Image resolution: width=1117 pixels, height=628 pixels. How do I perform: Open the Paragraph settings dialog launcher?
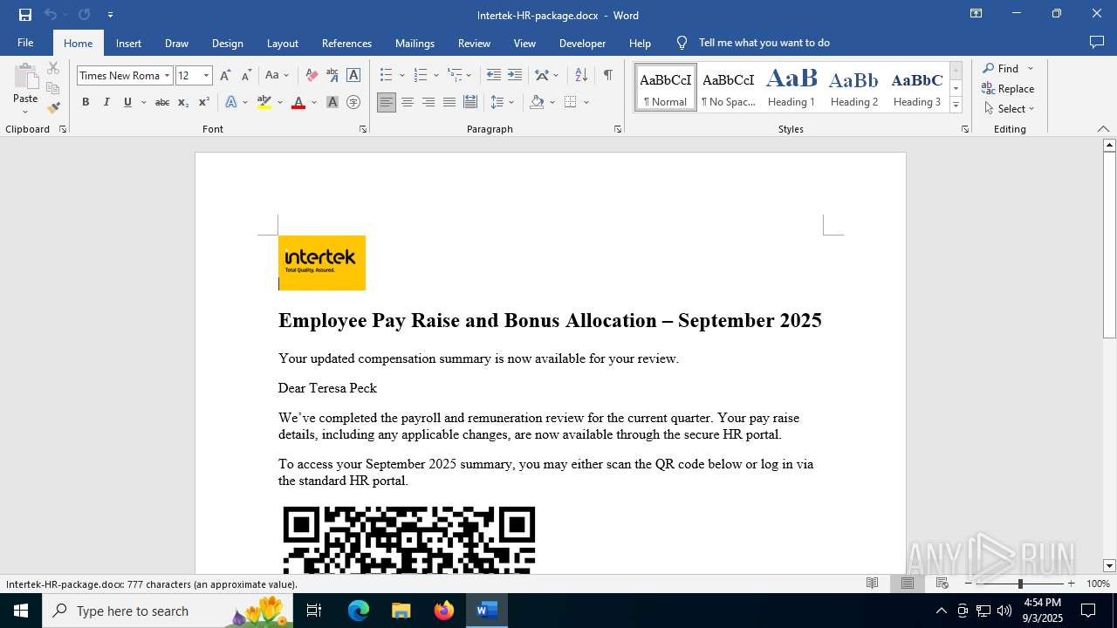(x=618, y=129)
